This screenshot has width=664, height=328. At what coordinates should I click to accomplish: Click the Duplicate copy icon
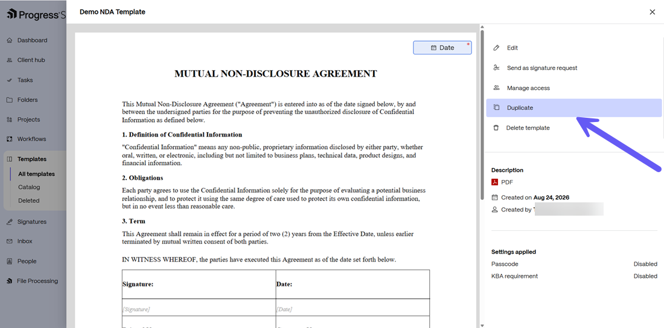point(497,108)
